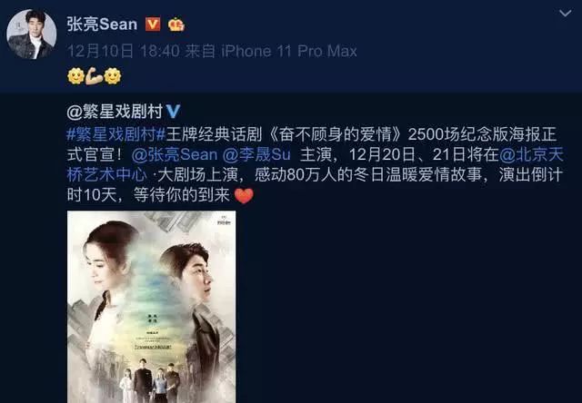Open the @李晟Su mention link
Image resolution: width=582 pixels, height=403 pixels.
pyautogui.click(x=256, y=154)
